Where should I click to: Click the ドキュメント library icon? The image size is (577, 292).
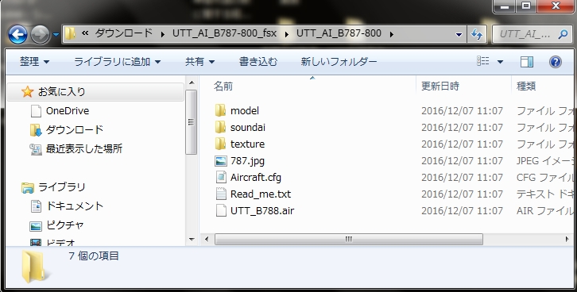[x=36, y=206]
